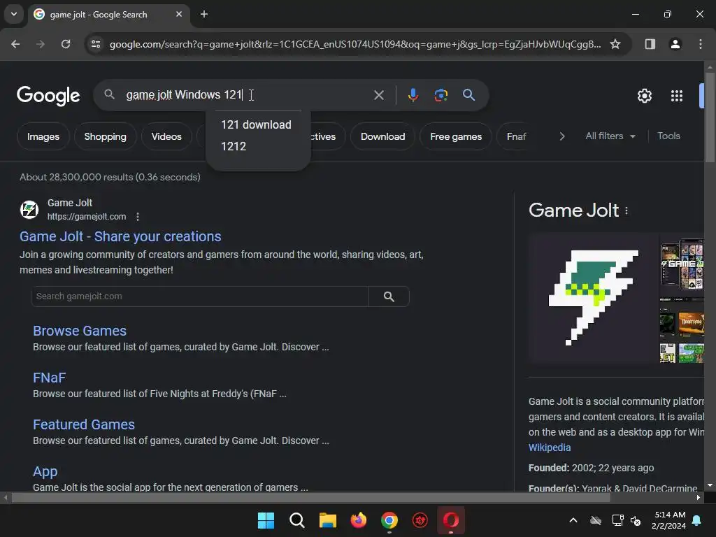Screen dimensions: 716x537
Task: Click the horizontal page scrollbar
Action: click(x=310, y=497)
